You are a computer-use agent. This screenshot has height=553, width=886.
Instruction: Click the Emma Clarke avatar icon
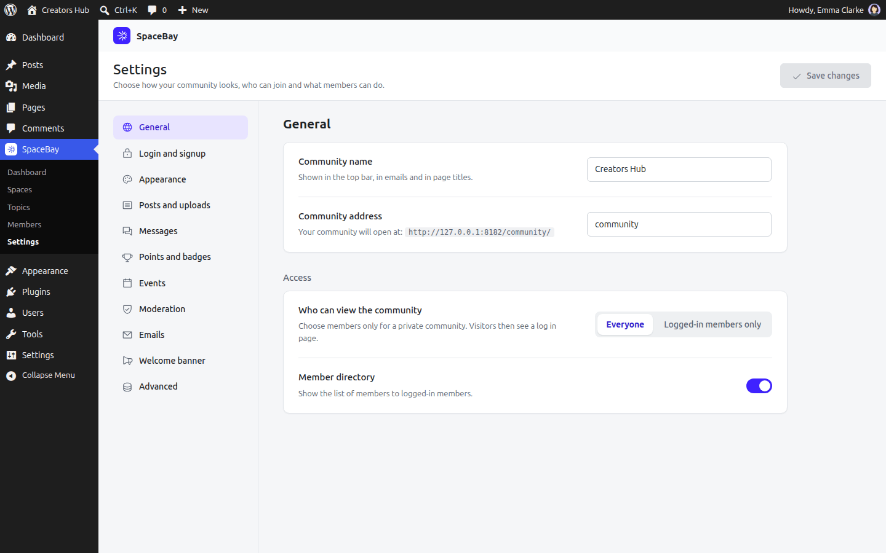click(x=874, y=10)
